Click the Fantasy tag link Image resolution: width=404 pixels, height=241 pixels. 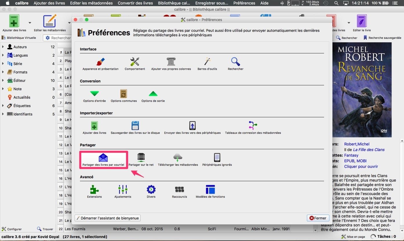[351, 155]
